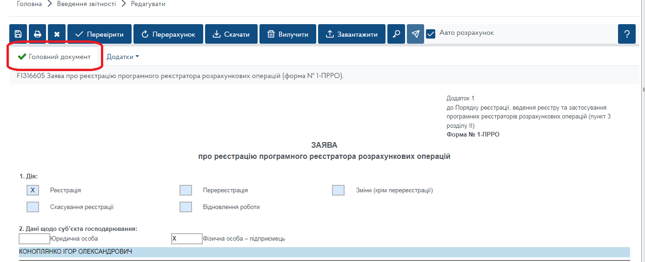Image resolution: width=645 pixels, height=262 pixels.
Task: Switch to the Головний документ tab
Action: 54,57
